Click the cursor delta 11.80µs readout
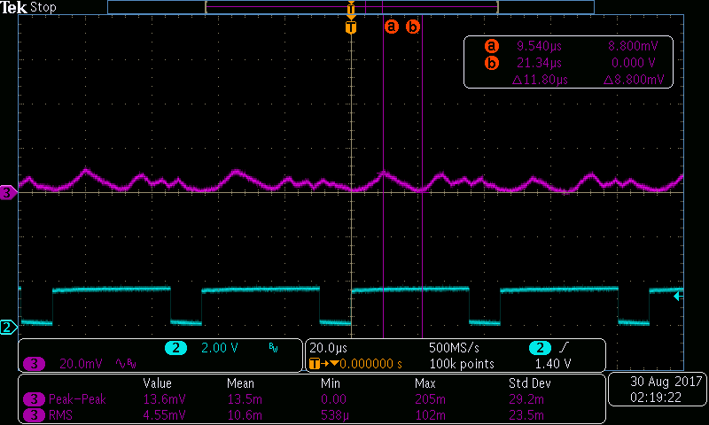This screenshot has height=425, width=709. [x=540, y=79]
